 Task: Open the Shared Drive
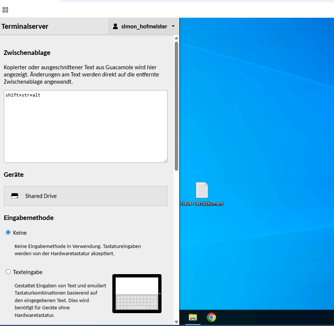(85, 196)
